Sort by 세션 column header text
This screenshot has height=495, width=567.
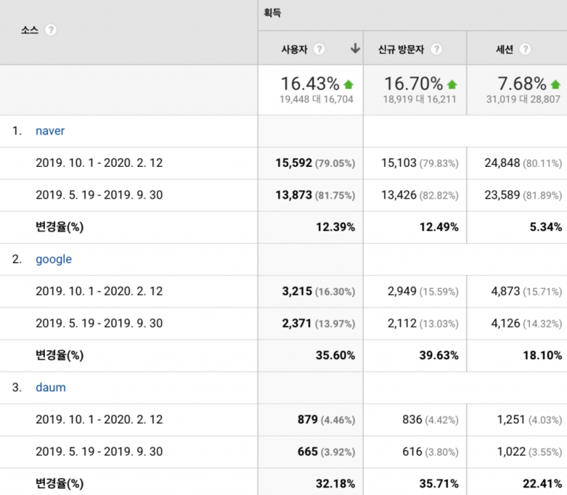[504, 49]
